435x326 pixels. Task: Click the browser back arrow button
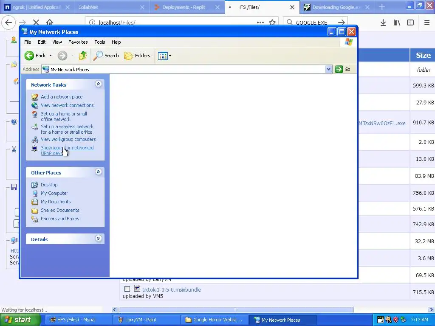(8, 22)
